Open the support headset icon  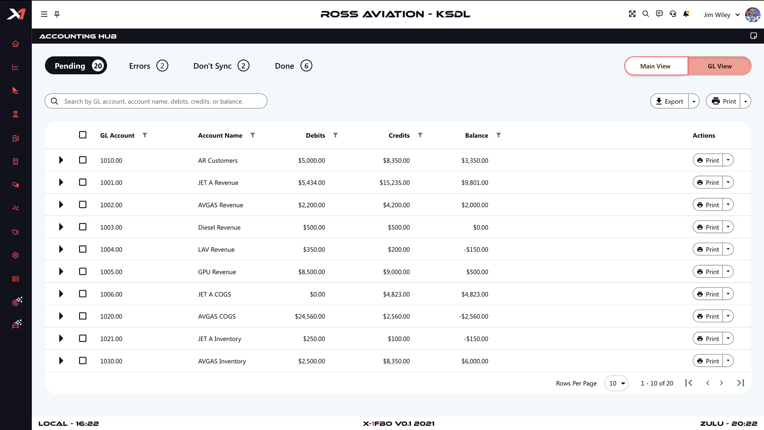click(673, 14)
